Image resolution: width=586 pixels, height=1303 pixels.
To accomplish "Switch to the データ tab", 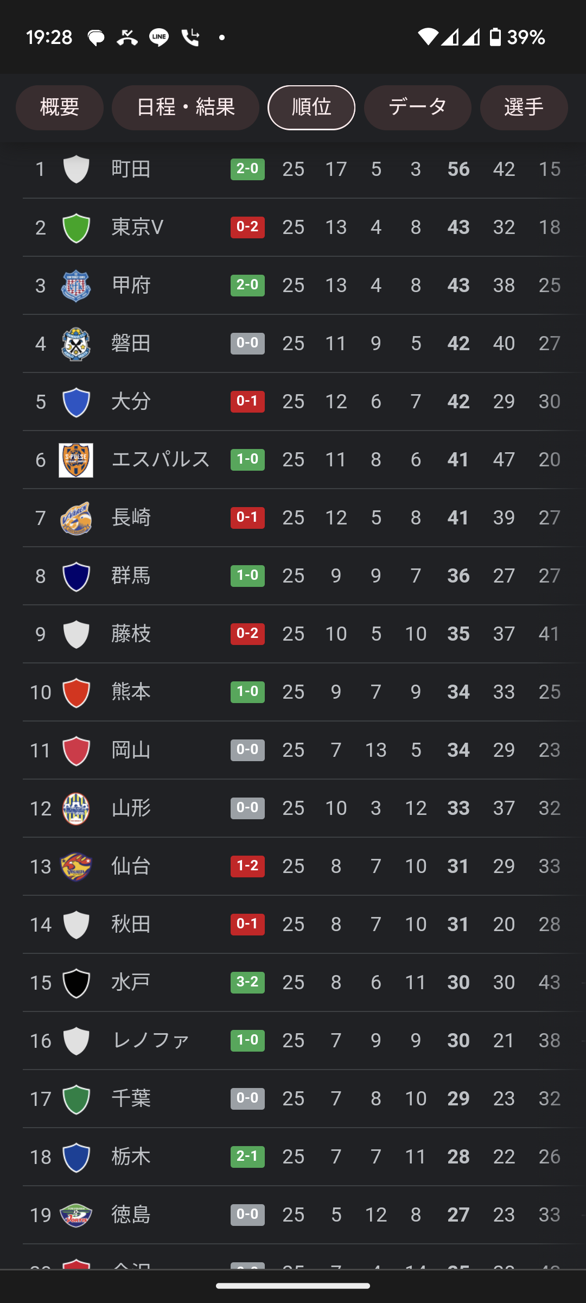I will (417, 107).
